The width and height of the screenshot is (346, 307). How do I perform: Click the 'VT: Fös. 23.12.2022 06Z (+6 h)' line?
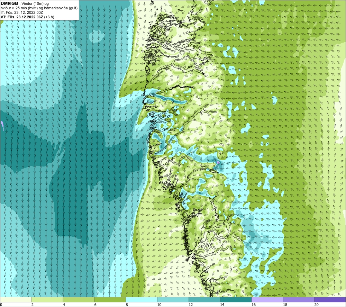[x=27, y=17]
